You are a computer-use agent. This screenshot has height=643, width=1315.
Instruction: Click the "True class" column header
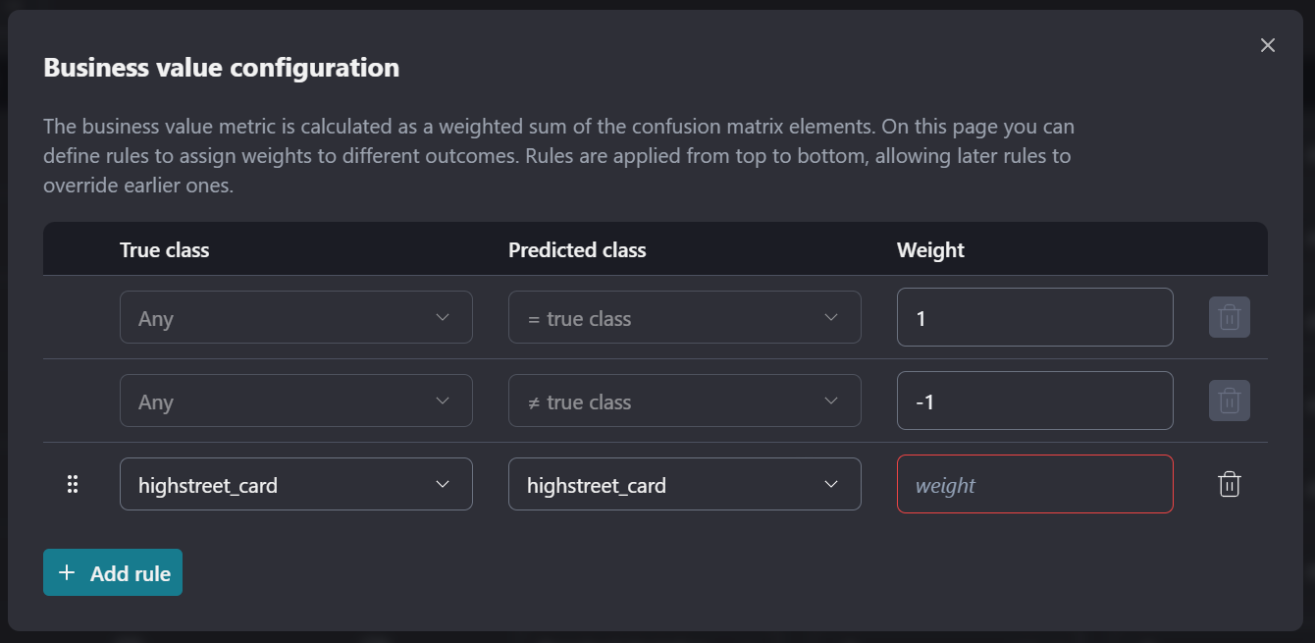pos(165,249)
